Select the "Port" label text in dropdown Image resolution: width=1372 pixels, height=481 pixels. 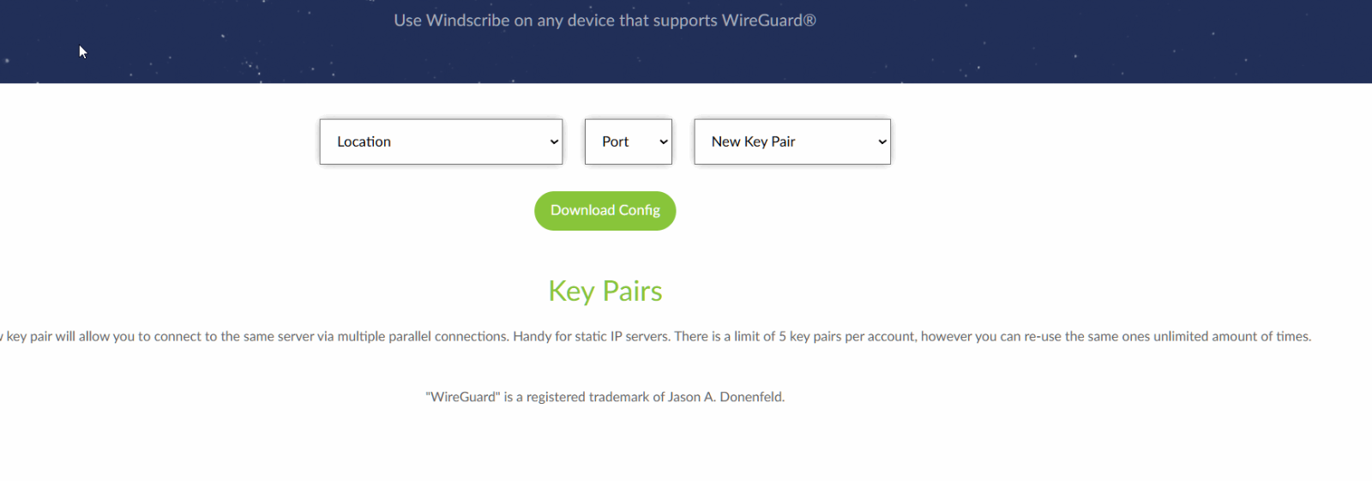(615, 141)
